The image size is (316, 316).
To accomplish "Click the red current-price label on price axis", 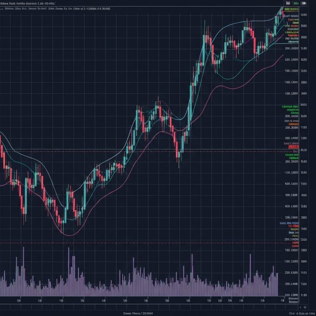I will point(293,146).
